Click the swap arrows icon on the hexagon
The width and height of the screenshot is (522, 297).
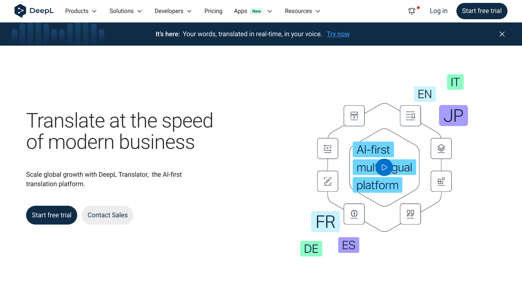[x=328, y=148]
